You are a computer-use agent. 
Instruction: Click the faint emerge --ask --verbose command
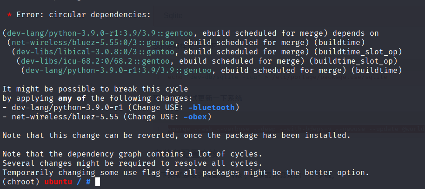click(295, 129)
